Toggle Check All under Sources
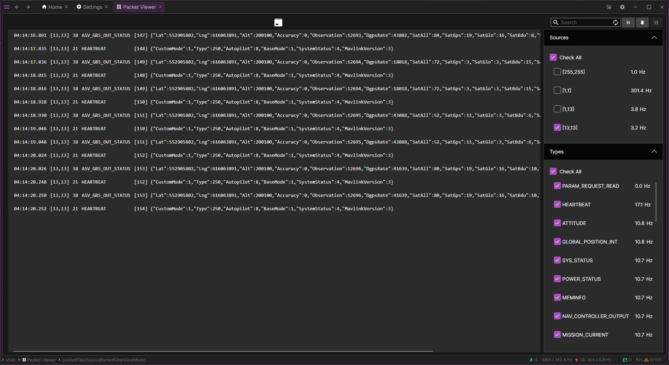Viewport: 669px width, 365px height. (553, 57)
